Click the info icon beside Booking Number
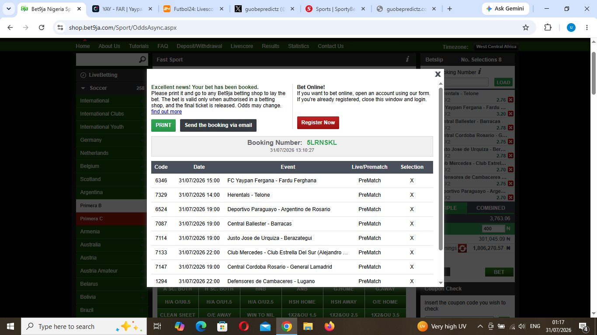Viewport: 597px width, 335px height. 479,72
